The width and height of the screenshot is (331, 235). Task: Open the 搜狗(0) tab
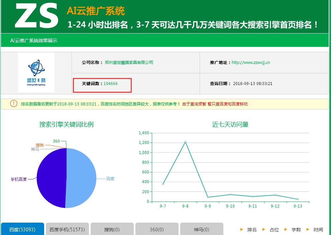click(x=112, y=229)
